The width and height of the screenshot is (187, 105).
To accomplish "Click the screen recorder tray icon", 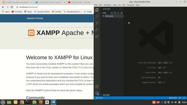I will 158,102.
